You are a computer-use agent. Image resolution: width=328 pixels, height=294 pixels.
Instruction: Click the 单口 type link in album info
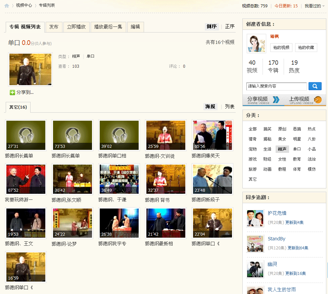90,56
